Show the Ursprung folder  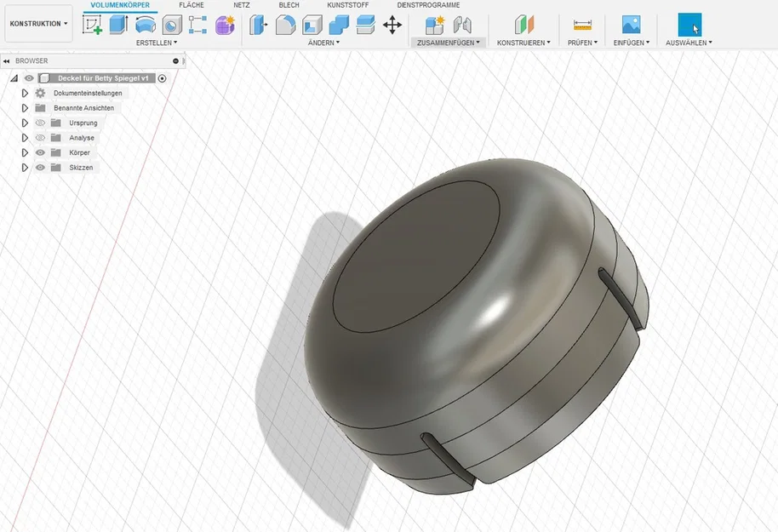[40, 123]
